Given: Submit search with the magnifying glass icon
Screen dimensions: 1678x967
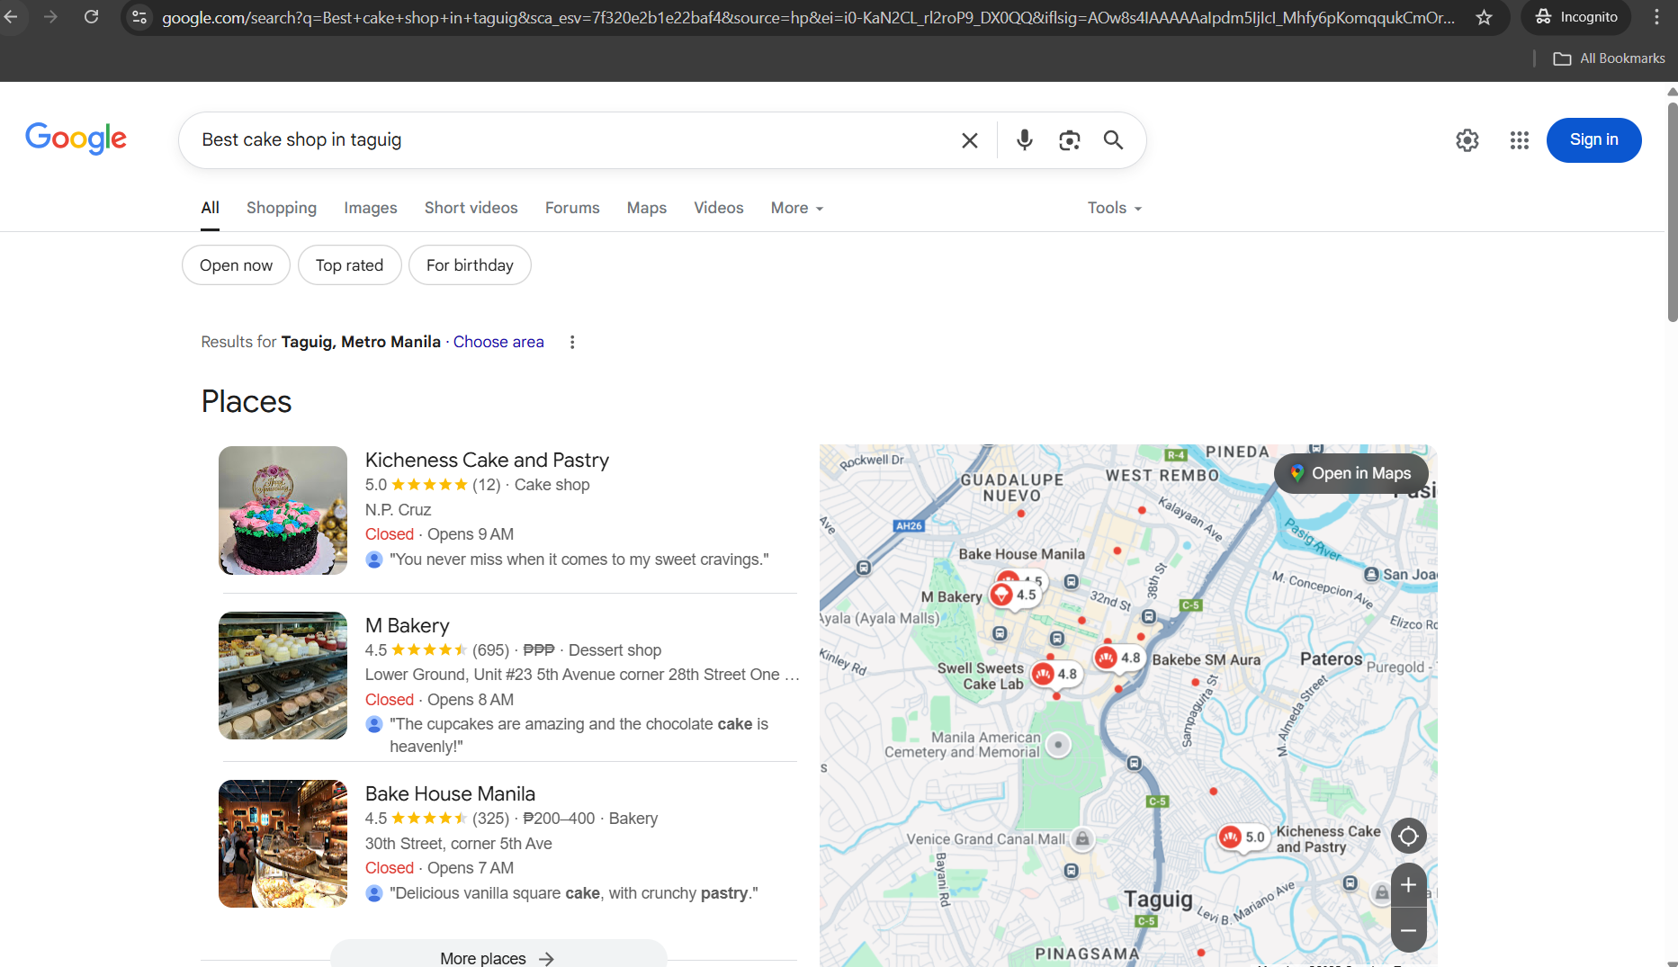Looking at the screenshot, I should (x=1113, y=140).
